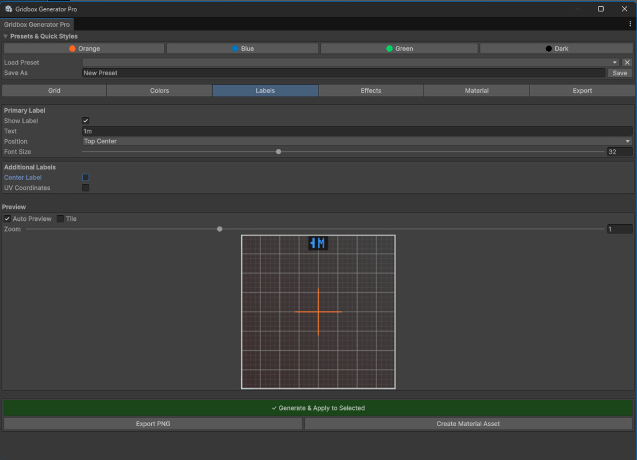Viewport: 637px width, 460px height.
Task: Clear Load Preset using the X icon
Action: (627, 62)
